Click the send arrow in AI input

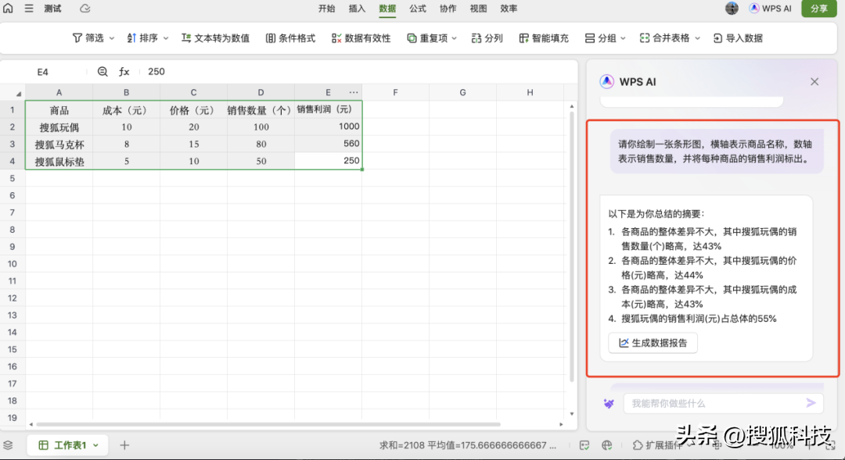(811, 403)
